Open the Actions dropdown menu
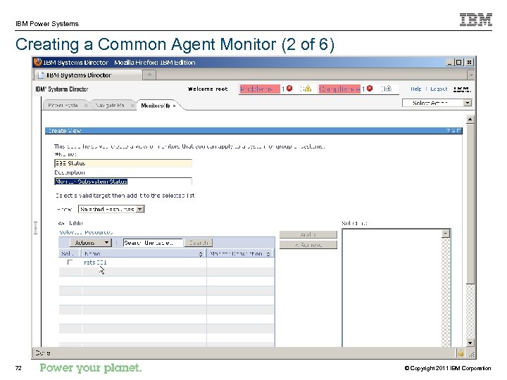The image size is (507, 380). coord(91,243)
